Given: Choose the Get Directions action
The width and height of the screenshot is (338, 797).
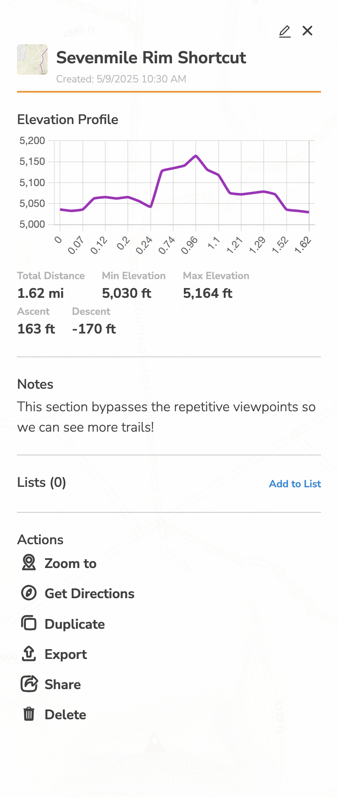Looking at the screenshot, I should pos(90,594).
